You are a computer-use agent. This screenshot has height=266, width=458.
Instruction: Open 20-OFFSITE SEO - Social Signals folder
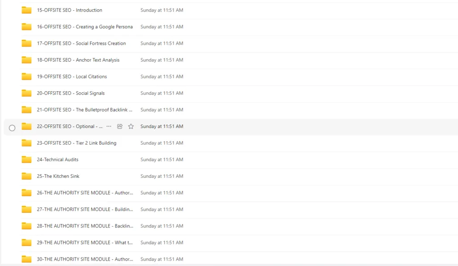[71, 93]
